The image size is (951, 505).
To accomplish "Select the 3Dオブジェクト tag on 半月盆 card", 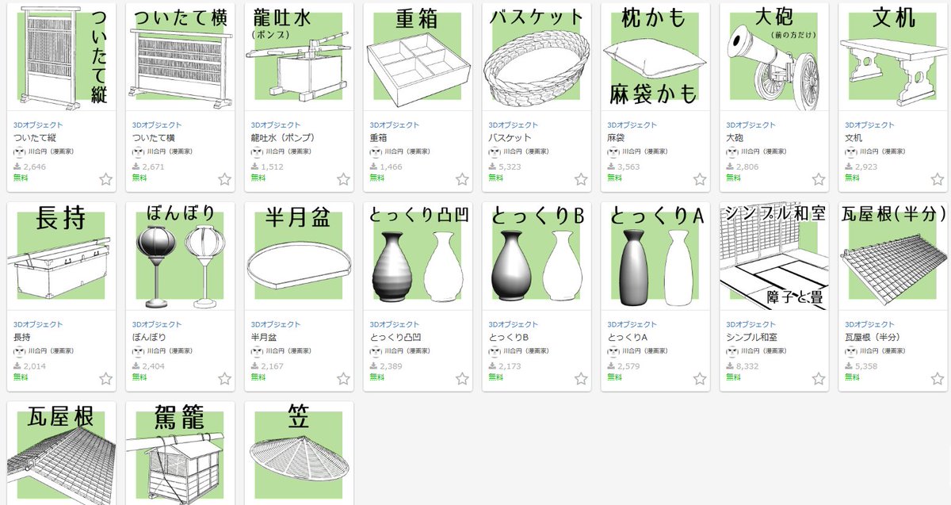I will click(x=276, y=325).
